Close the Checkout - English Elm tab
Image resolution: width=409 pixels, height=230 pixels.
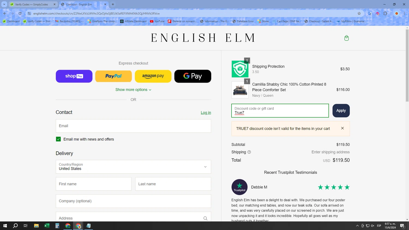(x=105, y=4)
